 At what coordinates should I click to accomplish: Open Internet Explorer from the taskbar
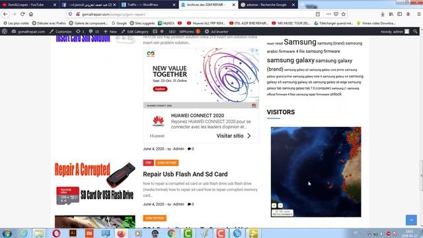point(24,233)
